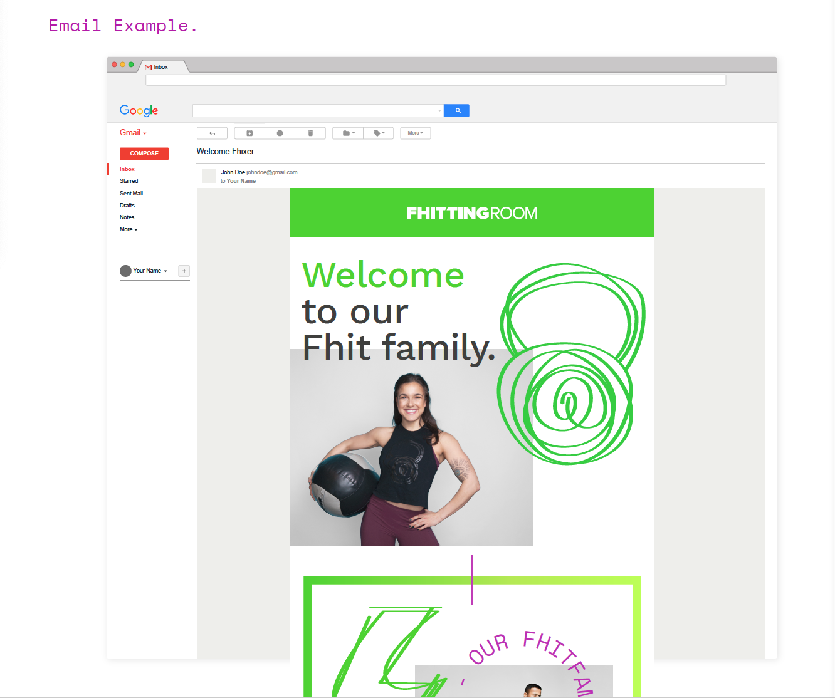The width and height of the screenshot is (835, 698).
Task: Archive the email using the archive icon
Action: [x=249, y=133]
